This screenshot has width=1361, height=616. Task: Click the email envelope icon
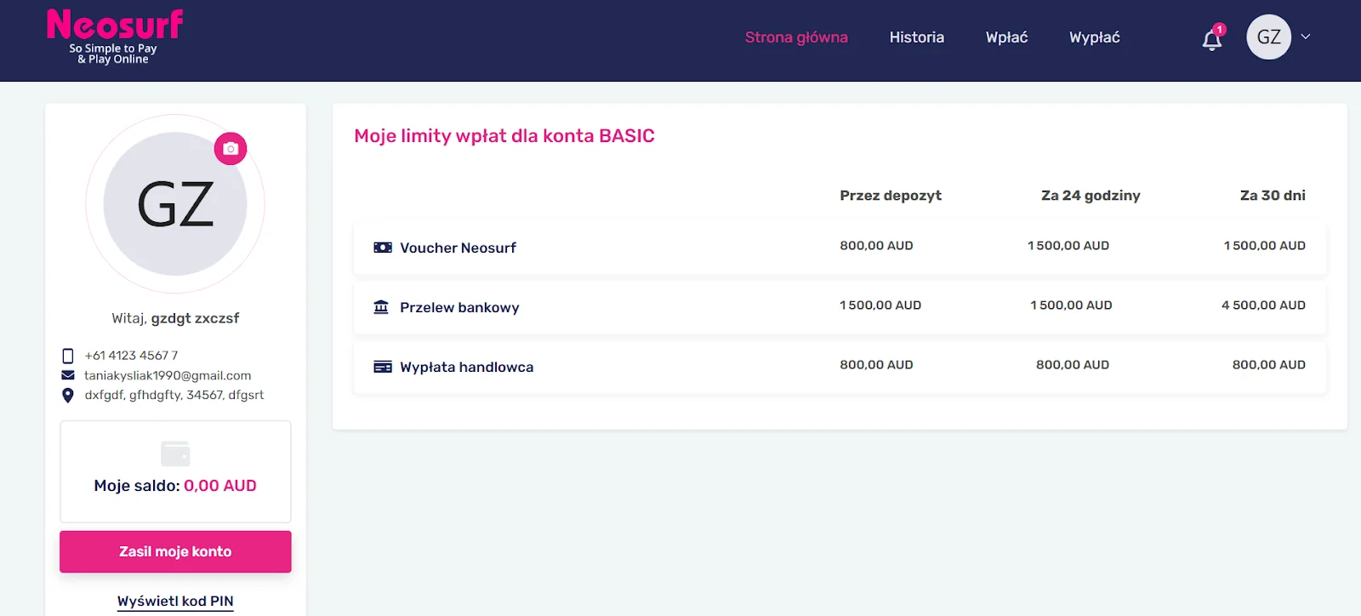click(68, 375)
